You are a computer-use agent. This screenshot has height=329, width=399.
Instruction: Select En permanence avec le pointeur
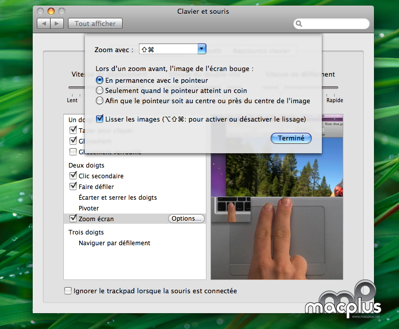(x=100, y=80)
